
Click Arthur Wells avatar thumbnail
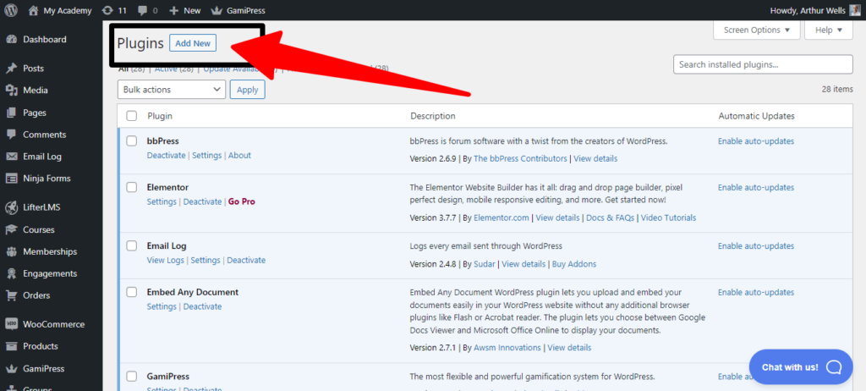click(x=854, y=10)
